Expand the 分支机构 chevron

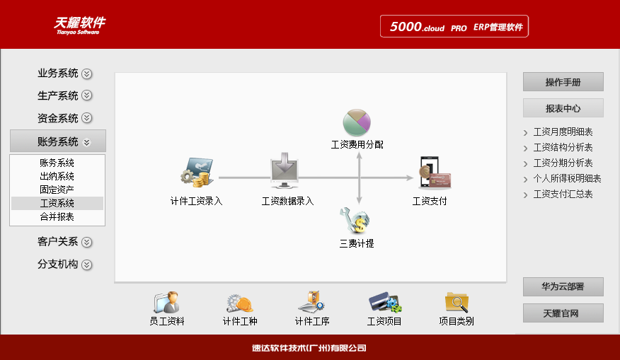[x=86, y=265]
